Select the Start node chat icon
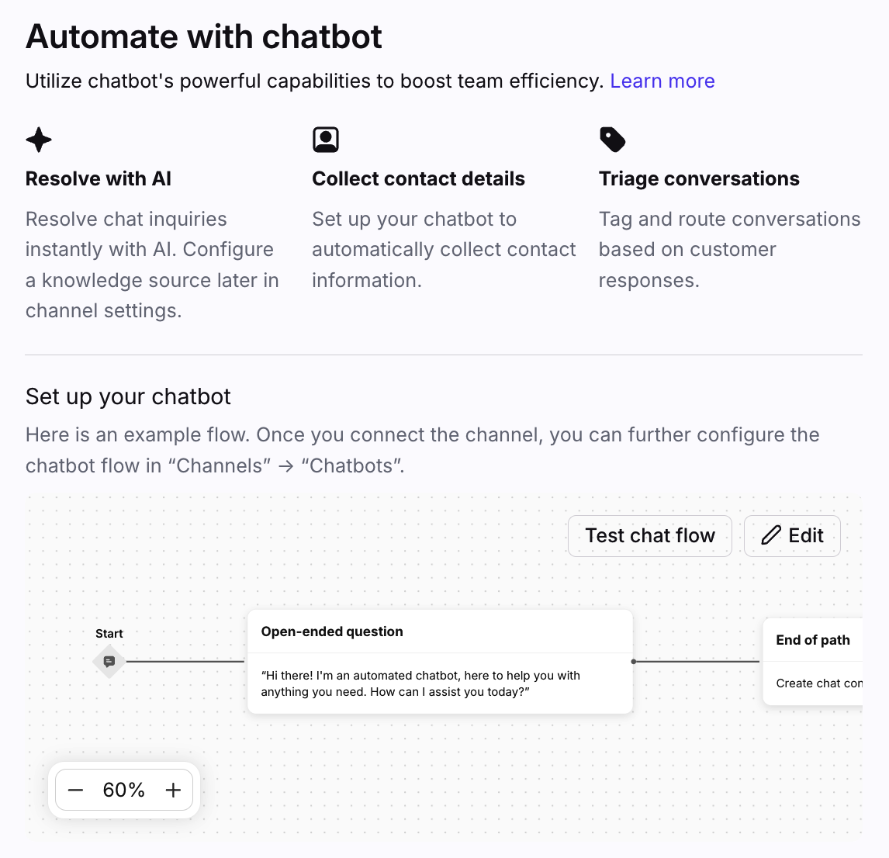 point(109,662)
